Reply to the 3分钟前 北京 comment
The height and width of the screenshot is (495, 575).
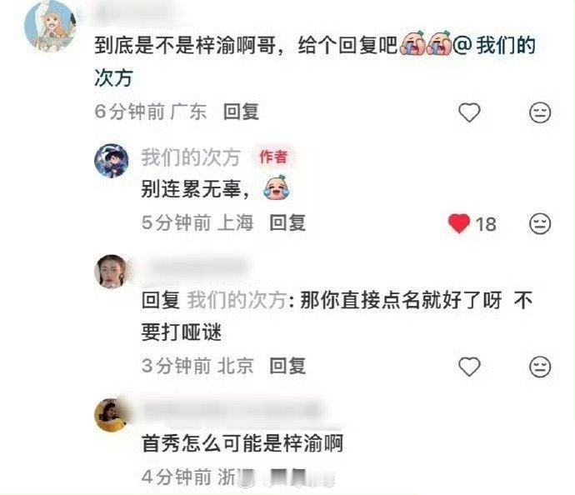pyautogui.click(x=287, y=366)
